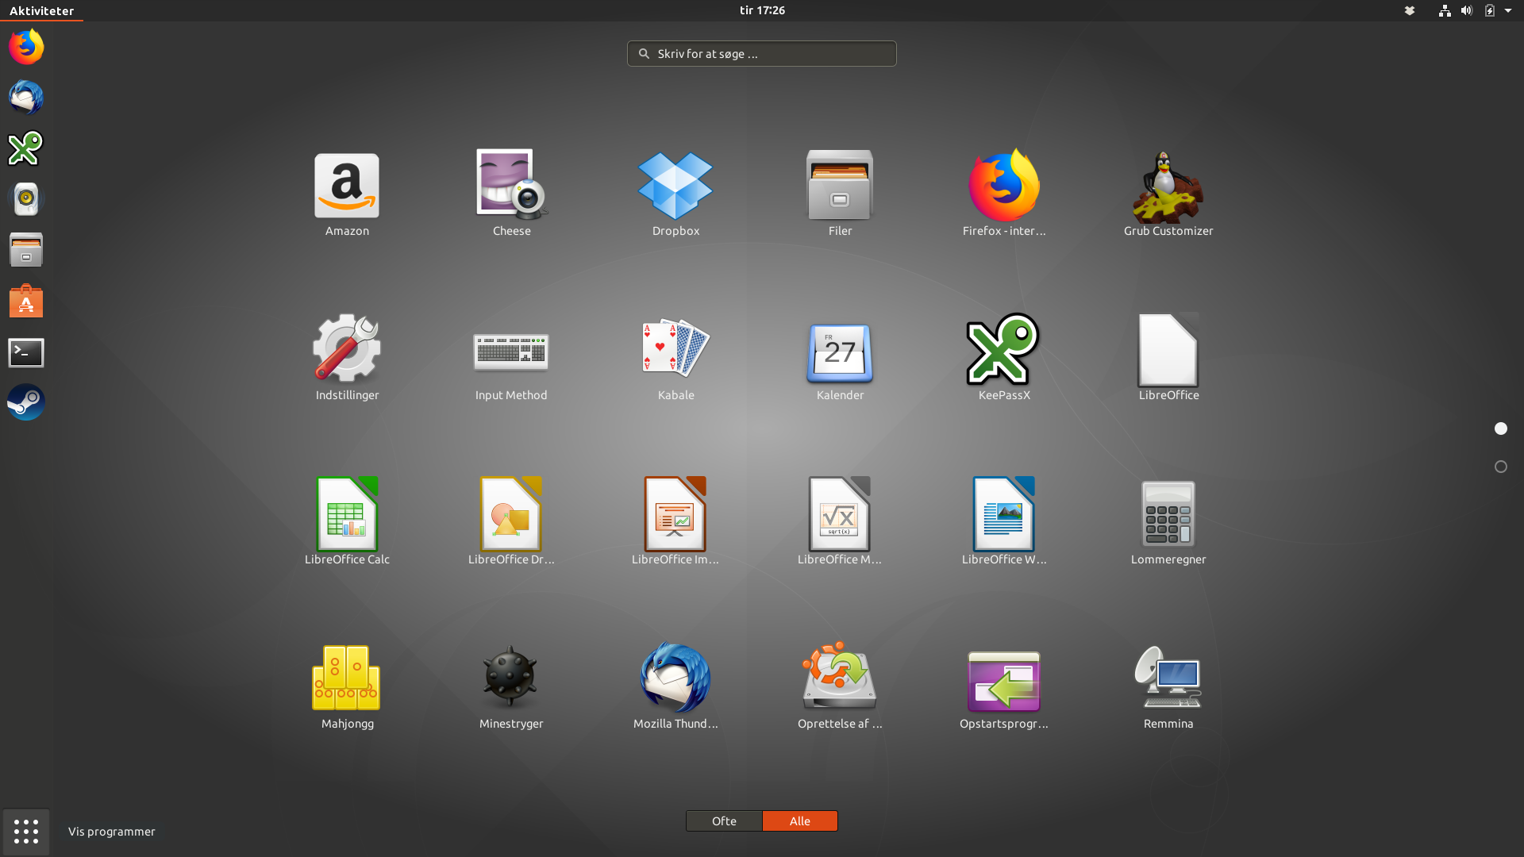The image size is (1524, 857).
Task: Open the Amazon app
Action: (347, 194)
